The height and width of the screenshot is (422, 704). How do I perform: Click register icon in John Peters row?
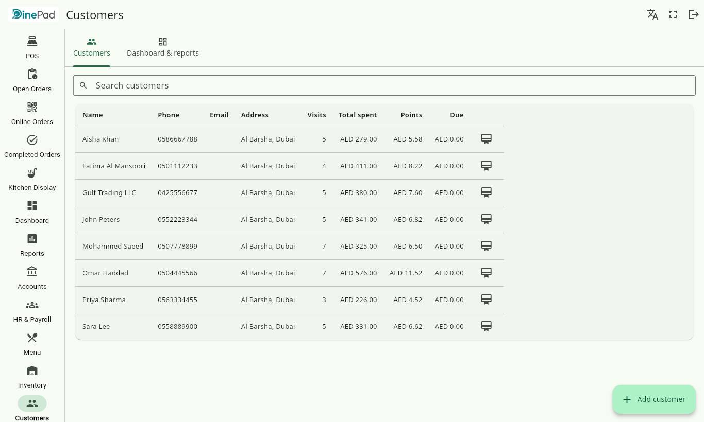tap(486, 219)
